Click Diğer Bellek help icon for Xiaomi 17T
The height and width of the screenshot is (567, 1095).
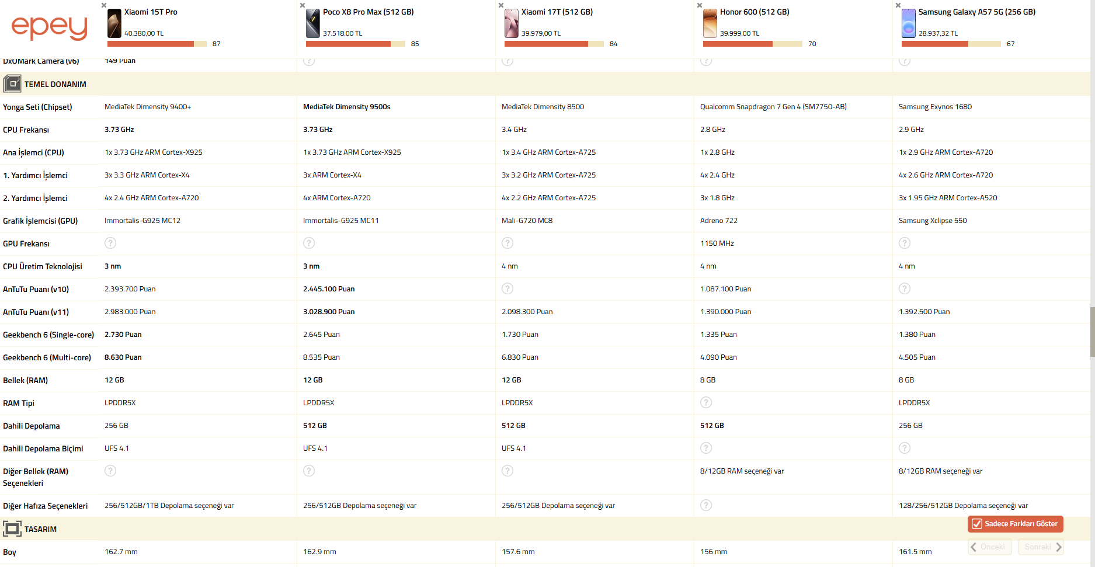pos(507,471)
